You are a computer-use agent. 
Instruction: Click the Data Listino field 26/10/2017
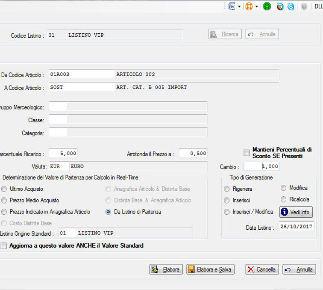297,226
